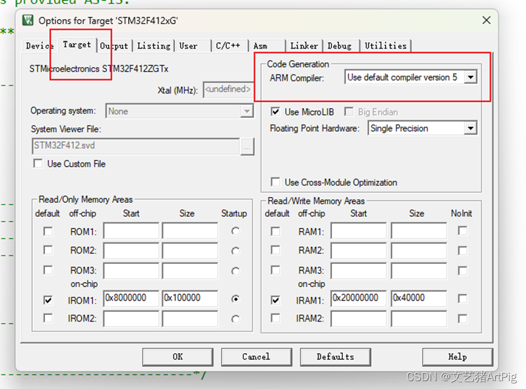This screenshot has height=389, width=526.
Task: Toggle Use Custom File checkbox
Action: point(38,164)
